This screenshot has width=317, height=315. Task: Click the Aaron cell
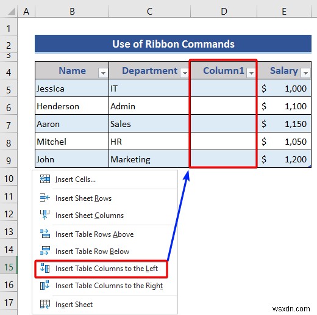click(x=72, y=124)
